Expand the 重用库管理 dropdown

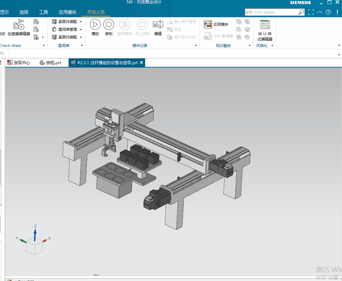pyautogui.click(x=81, y=29)
